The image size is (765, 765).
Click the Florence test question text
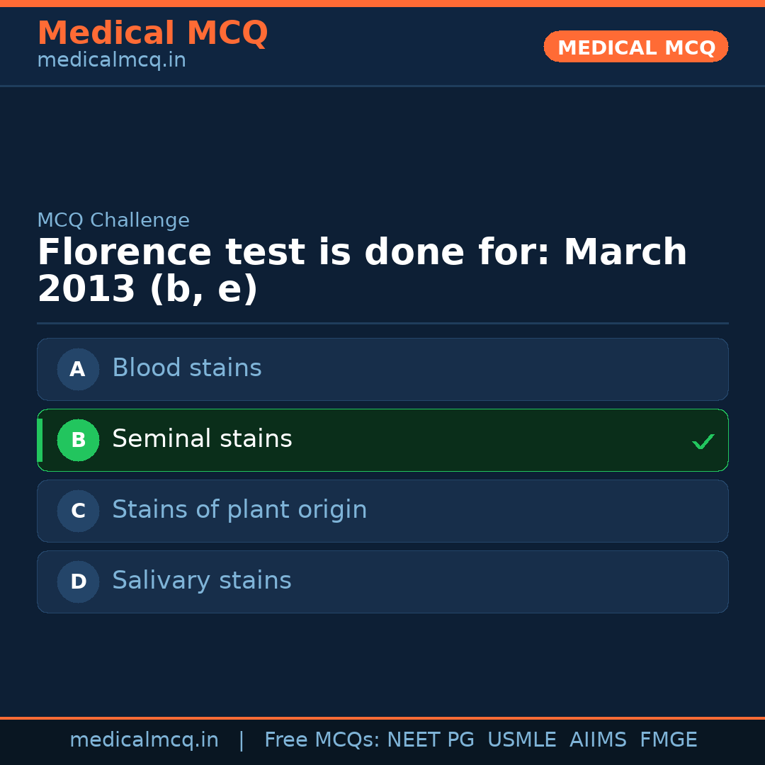point(361,271)
